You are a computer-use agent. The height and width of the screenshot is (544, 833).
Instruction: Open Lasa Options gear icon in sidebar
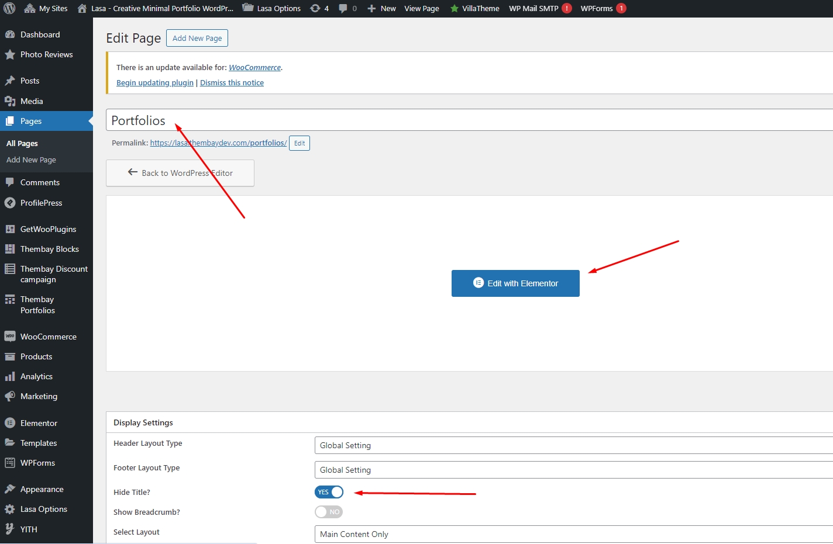click(10, 510)
